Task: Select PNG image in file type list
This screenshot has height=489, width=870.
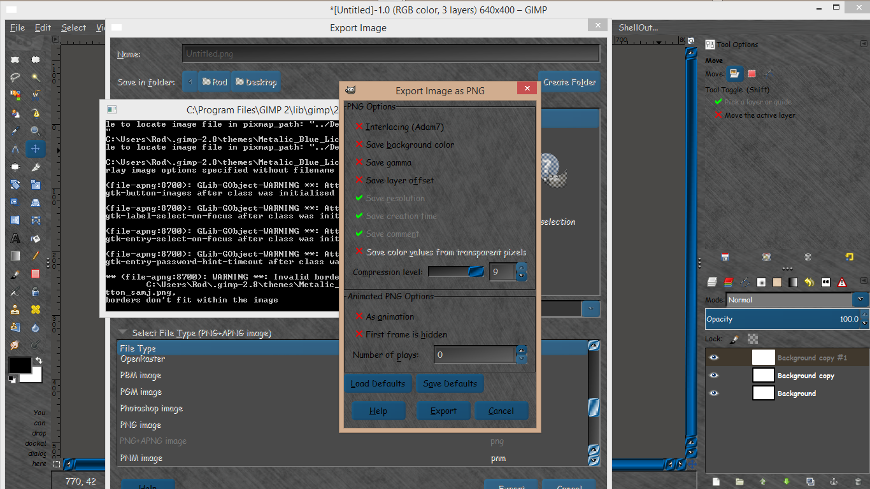Action: 141,425
